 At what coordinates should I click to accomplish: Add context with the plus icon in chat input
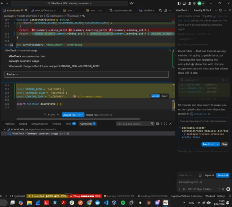point(179,189)
